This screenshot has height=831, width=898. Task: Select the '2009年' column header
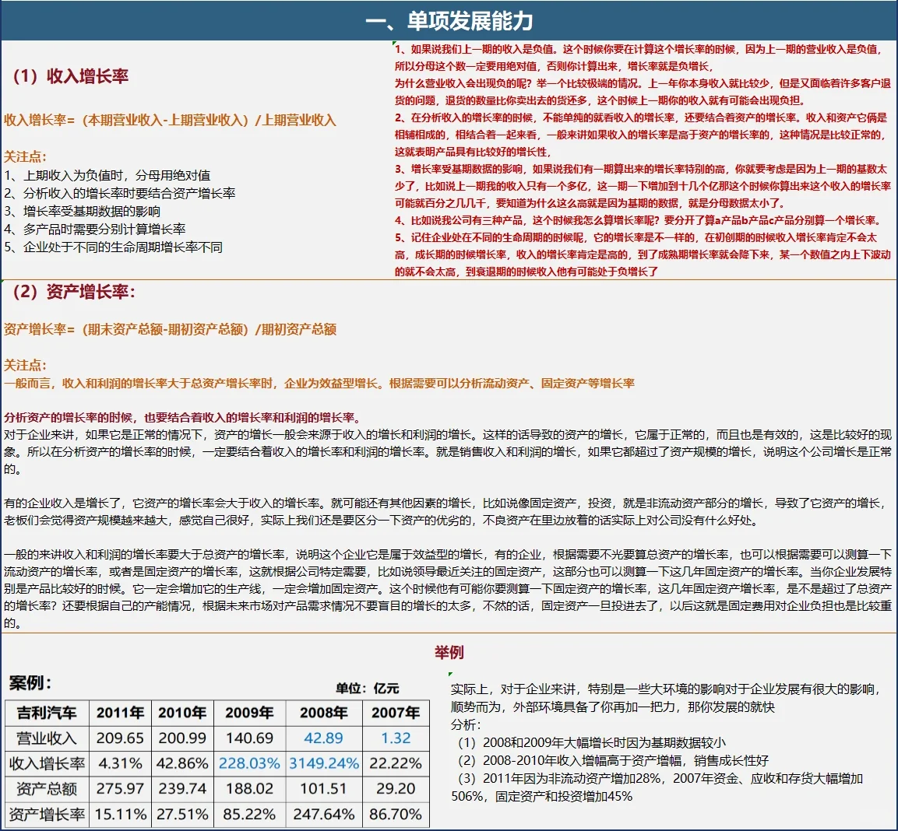click(x=249, y=713)
